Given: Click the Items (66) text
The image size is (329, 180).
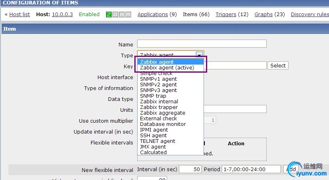Looking at the screenshot, I should [196, 15].
